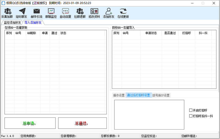Click the 申请 column header
Screen dimensions: 220x139
[x=45, y=33]
